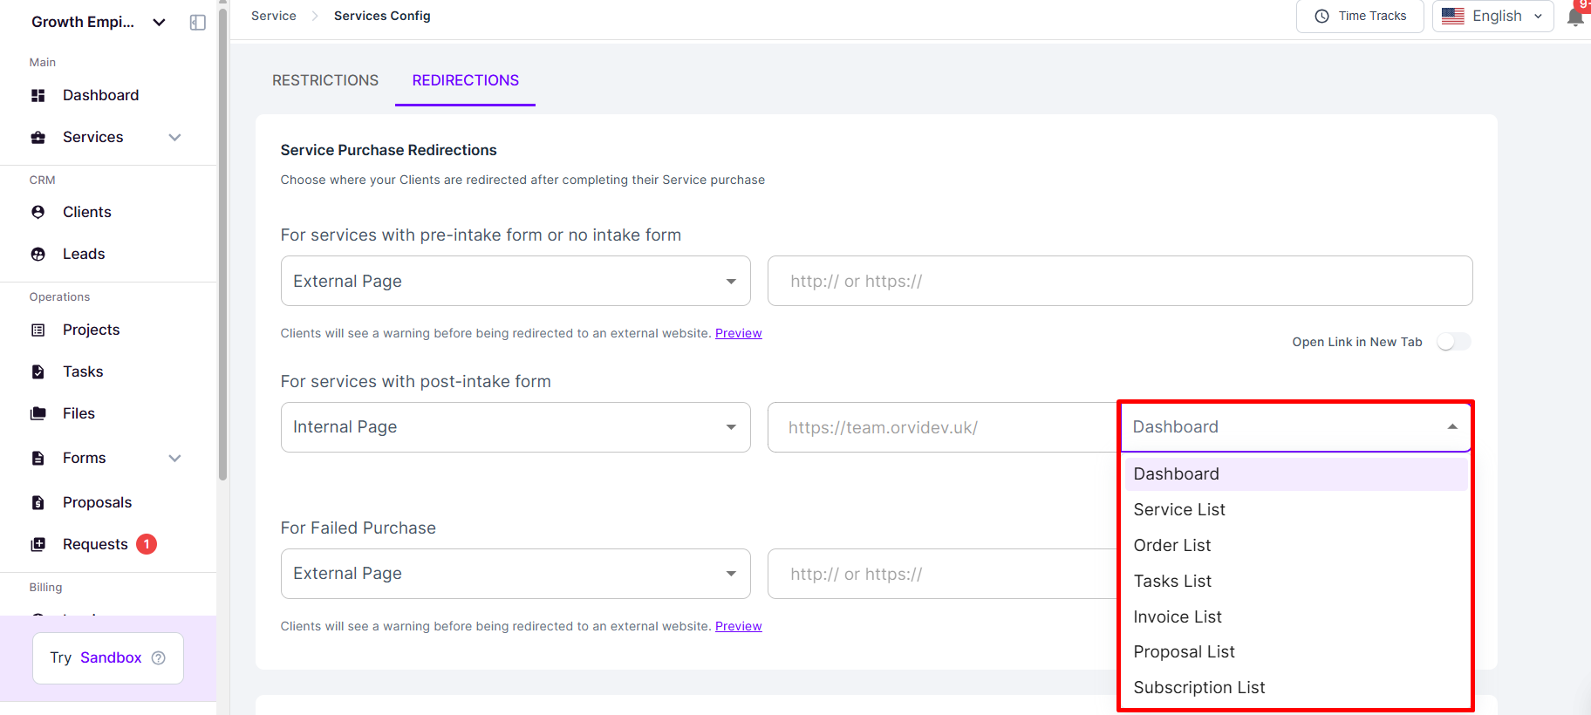The width and height of the screenshot is (1591, 715).
Task: Click the Files folder icon
Action: point(38,413)
